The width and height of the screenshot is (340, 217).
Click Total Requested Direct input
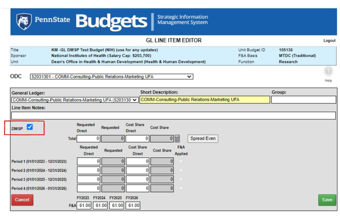[88, 139]
